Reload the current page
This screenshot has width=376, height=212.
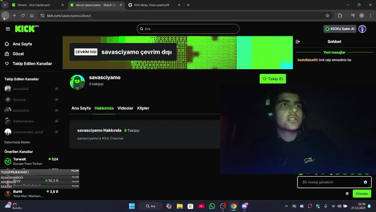(23, 16)
